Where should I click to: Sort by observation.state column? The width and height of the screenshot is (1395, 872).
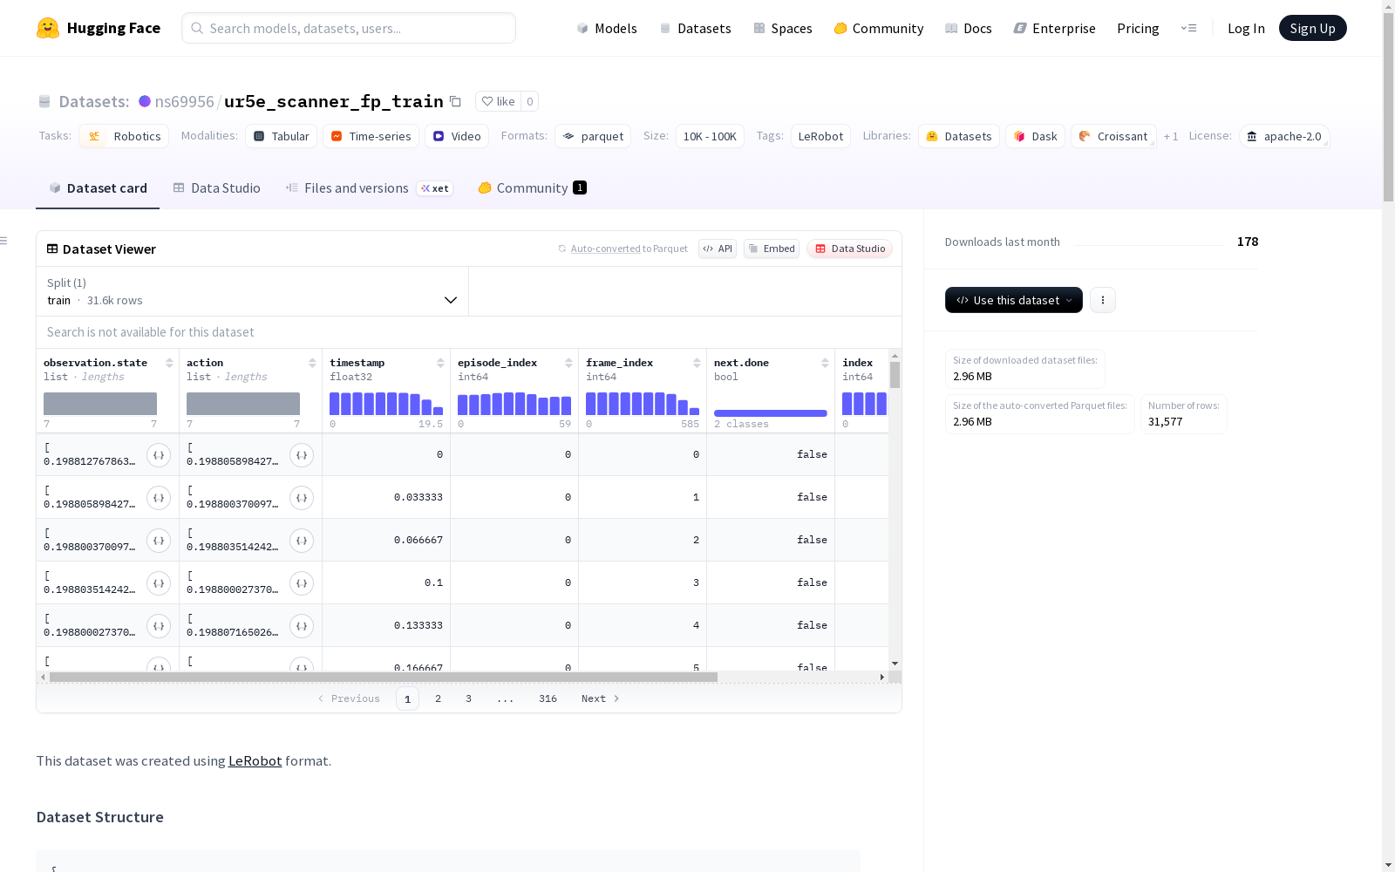click(x=170, y=363)
